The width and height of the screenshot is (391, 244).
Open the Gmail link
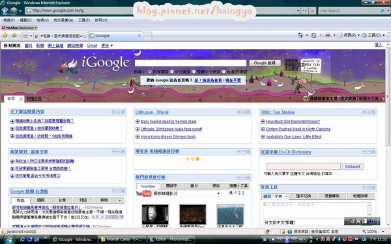tap(92, 46)
